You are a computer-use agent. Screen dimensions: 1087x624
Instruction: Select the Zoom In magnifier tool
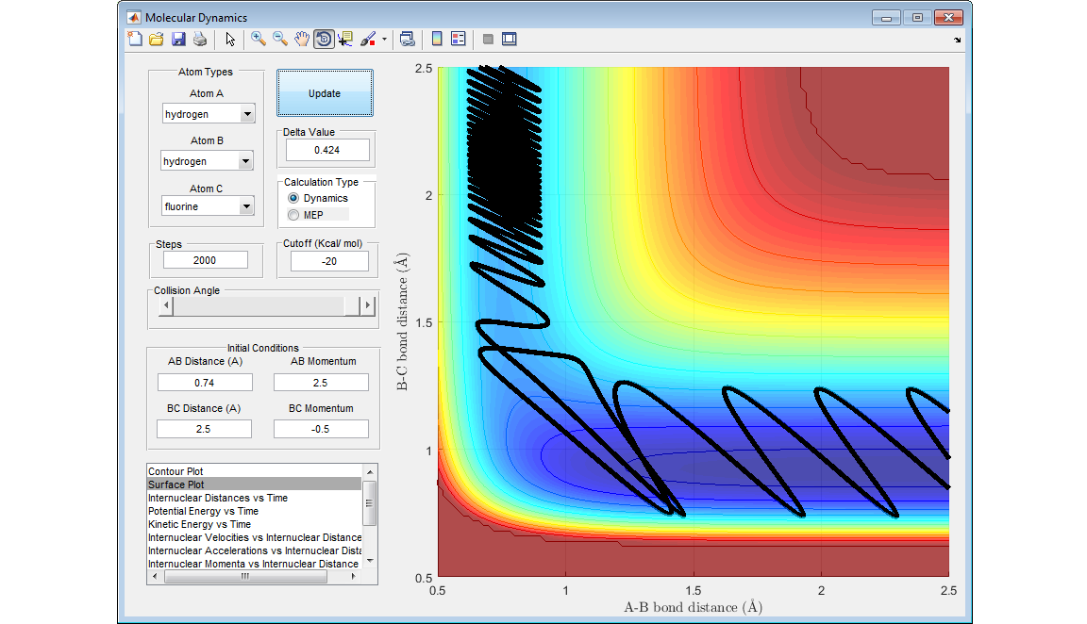point(258,39)
